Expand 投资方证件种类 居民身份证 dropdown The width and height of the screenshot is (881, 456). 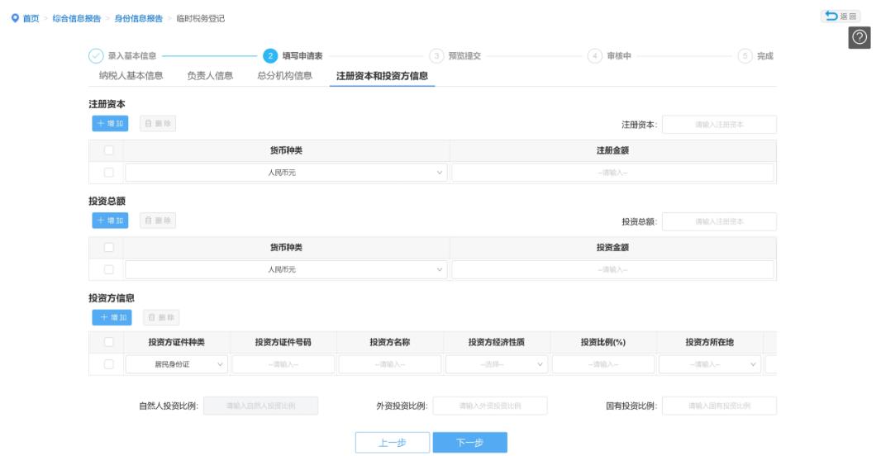pyautogui.click(x=177, y=364)
